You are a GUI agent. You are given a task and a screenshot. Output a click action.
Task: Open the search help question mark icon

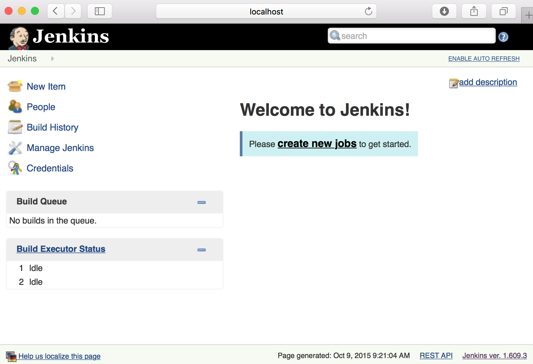(x=503, y=37)
